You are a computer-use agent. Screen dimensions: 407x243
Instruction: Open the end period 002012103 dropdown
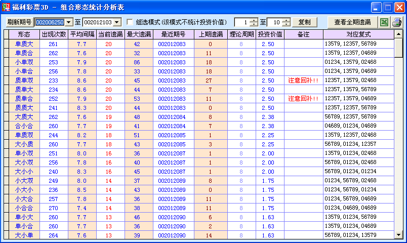click(117, 22)
